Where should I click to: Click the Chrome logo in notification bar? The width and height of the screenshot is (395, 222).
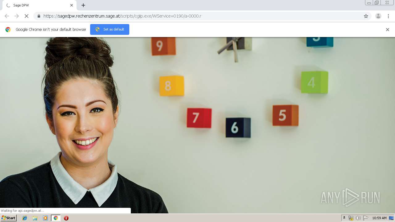pos(8,30)
